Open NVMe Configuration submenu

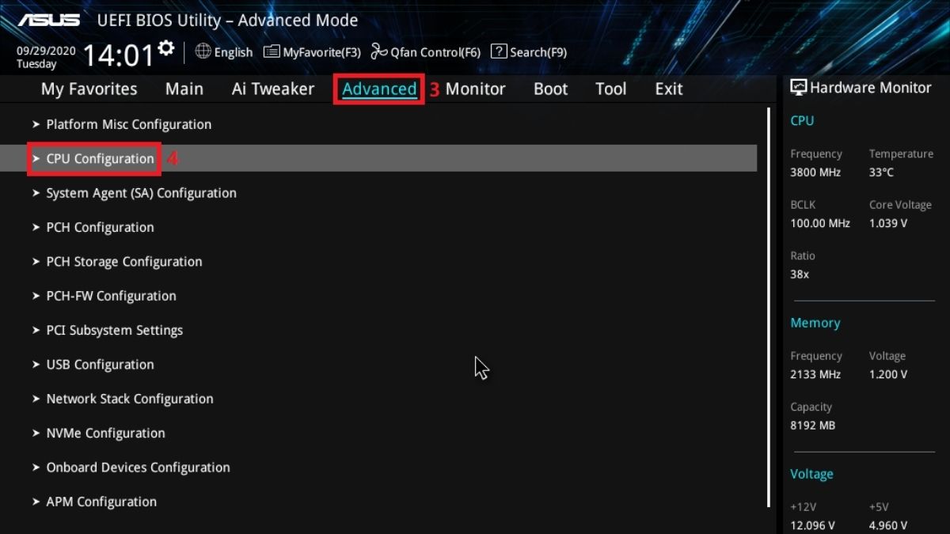(106, 434)
